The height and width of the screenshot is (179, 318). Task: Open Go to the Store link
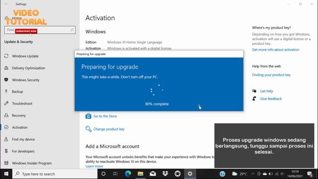point(105,116)
